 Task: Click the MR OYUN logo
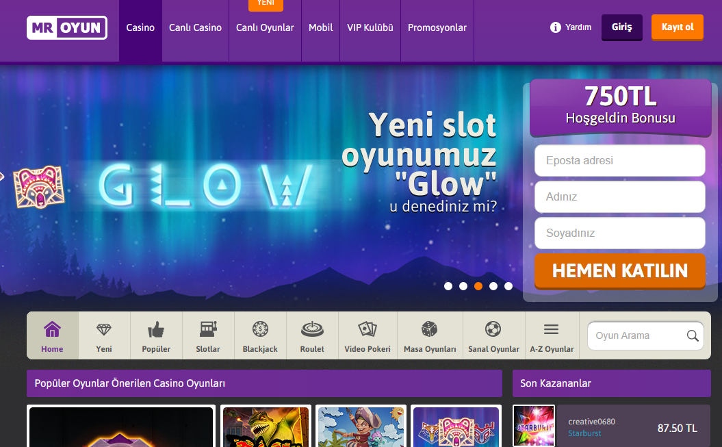point(67,27)
